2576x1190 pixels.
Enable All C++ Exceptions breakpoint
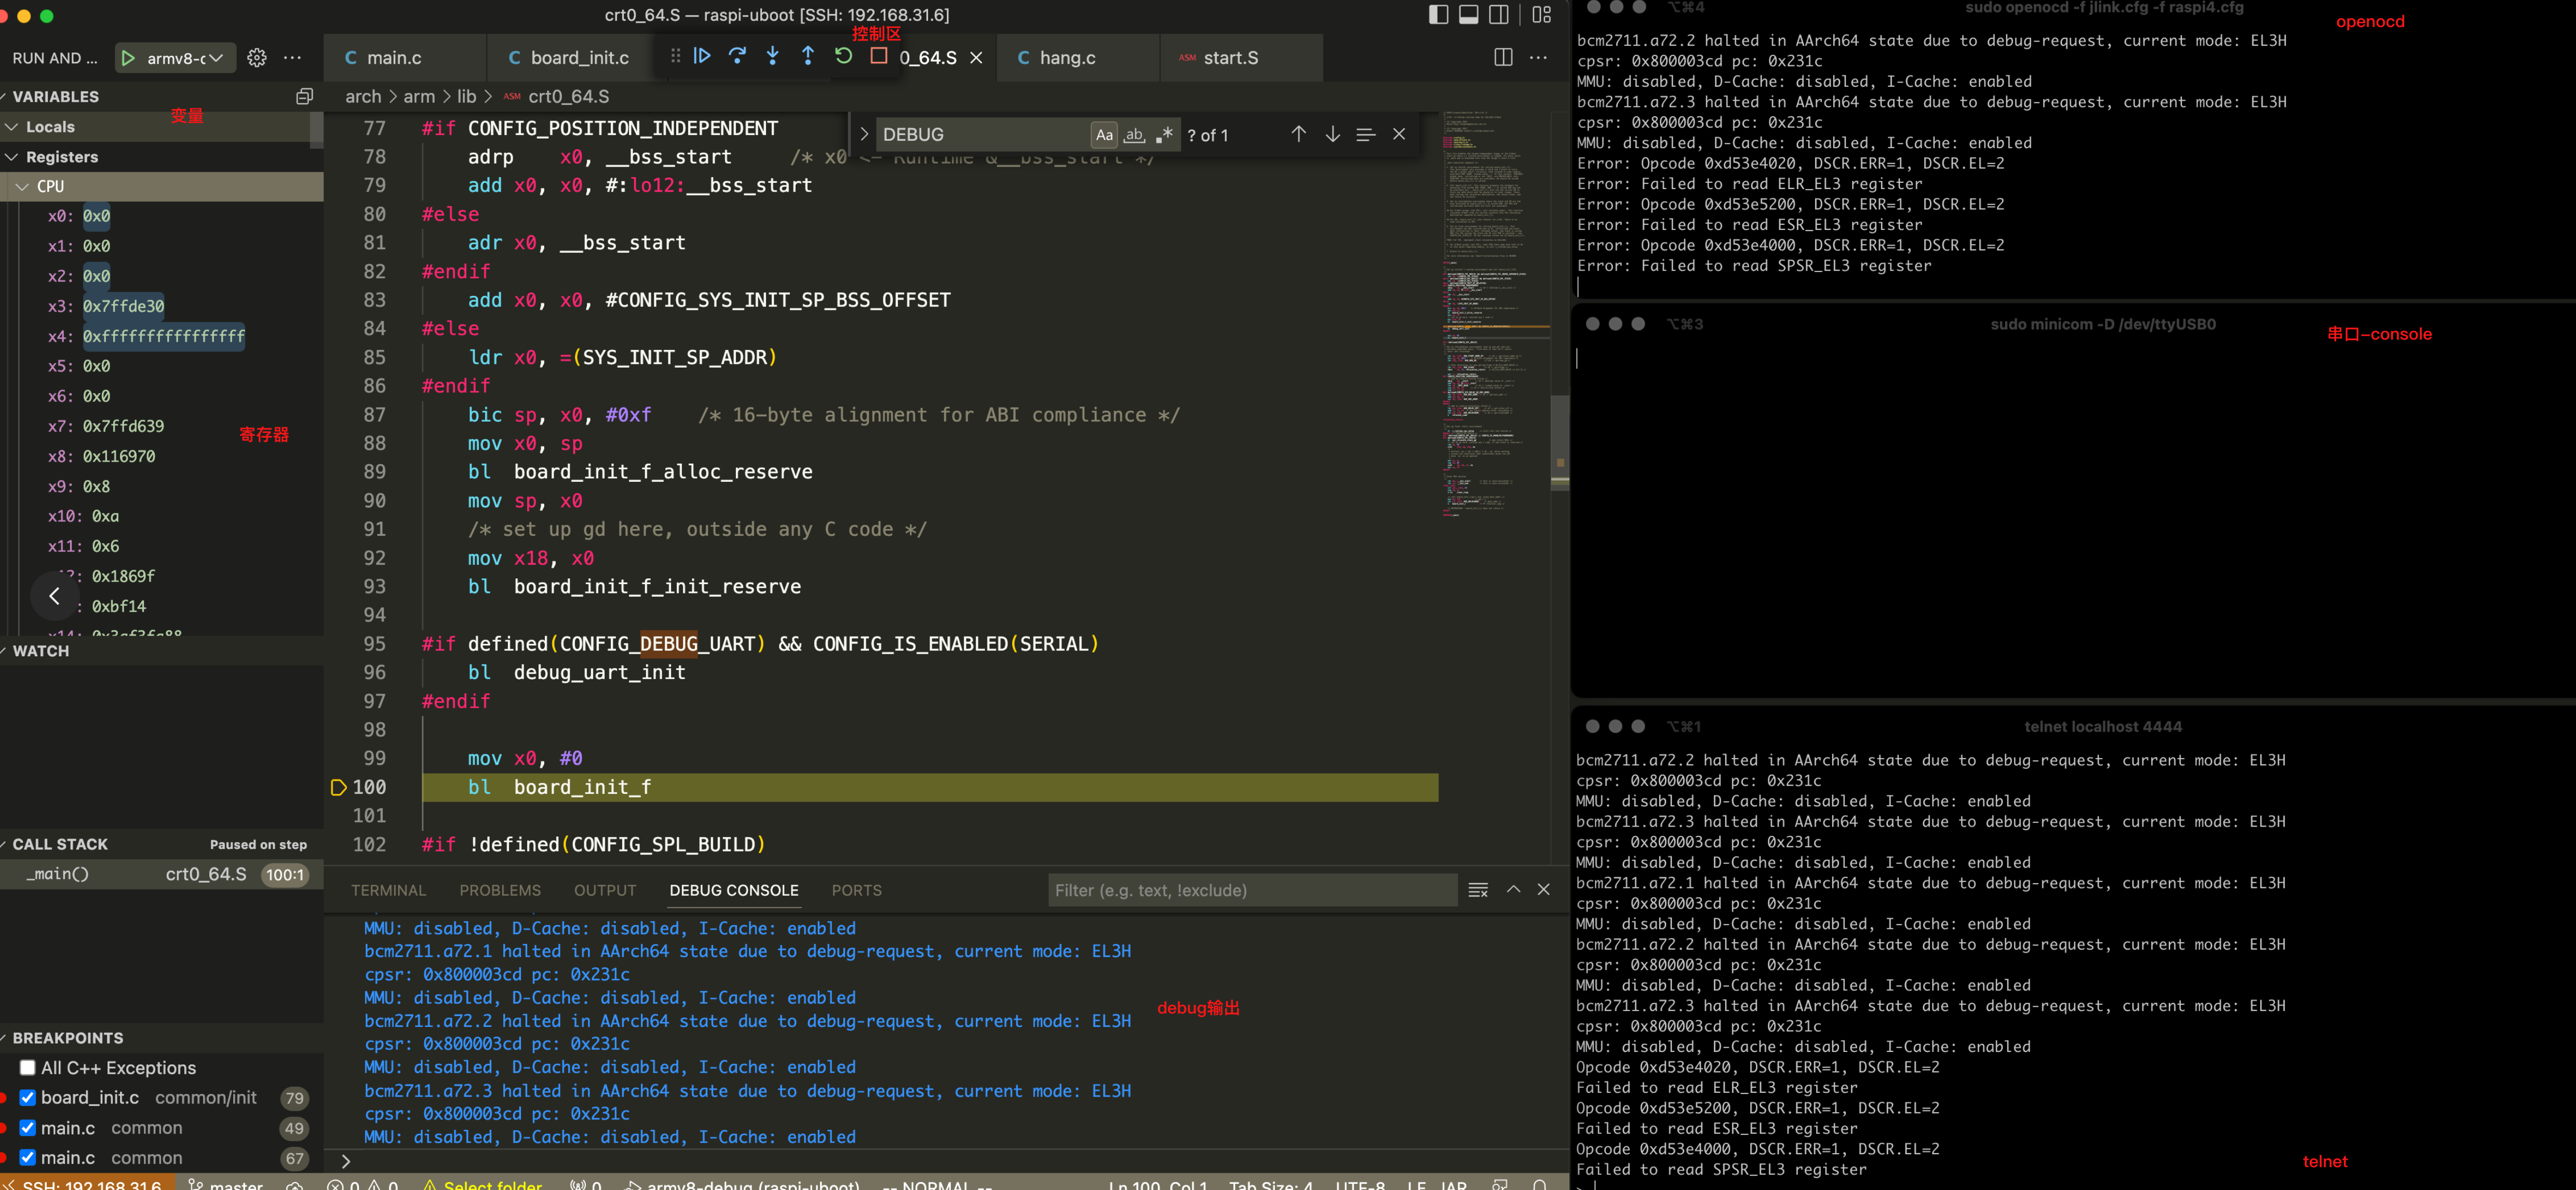[28, 1067]
